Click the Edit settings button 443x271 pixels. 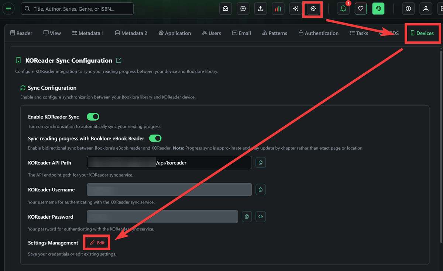(x=97, y=243)
